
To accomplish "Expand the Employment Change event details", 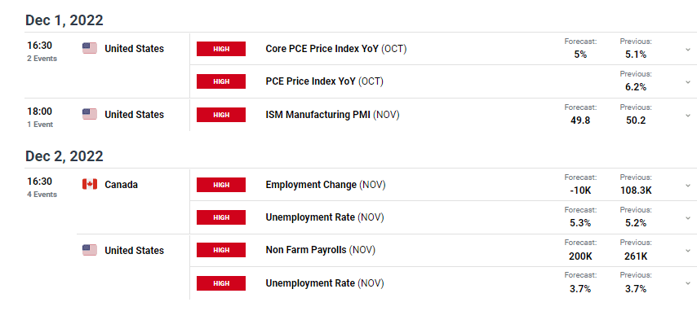I will coord(688,185).
